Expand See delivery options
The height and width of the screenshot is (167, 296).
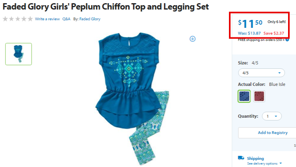(264, 163)
